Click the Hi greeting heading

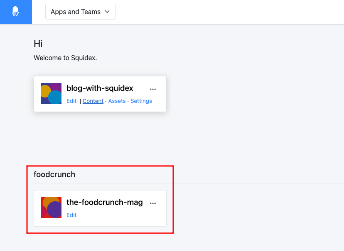[38, 44]
